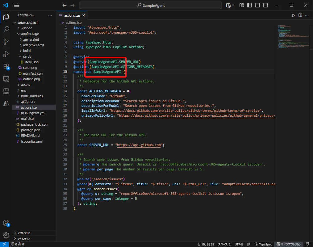The image size is (313, 247).
Task: Show errors and warnings count
Action: coord(17,244)
